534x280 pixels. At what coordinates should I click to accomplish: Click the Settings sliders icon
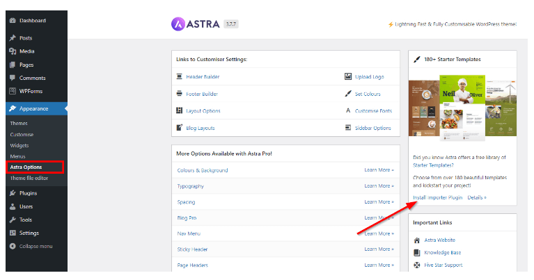pos(13,233)
